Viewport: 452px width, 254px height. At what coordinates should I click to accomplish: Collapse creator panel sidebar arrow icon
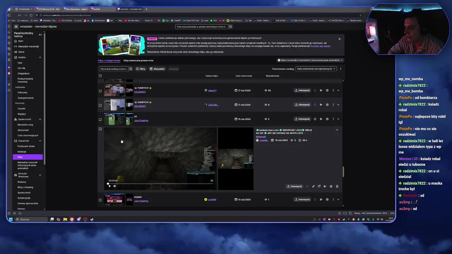click(40, 35)
